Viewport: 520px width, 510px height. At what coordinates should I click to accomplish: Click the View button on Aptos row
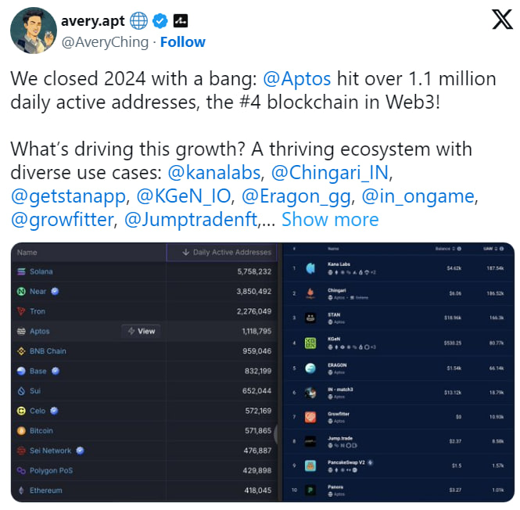coord(141,331)
